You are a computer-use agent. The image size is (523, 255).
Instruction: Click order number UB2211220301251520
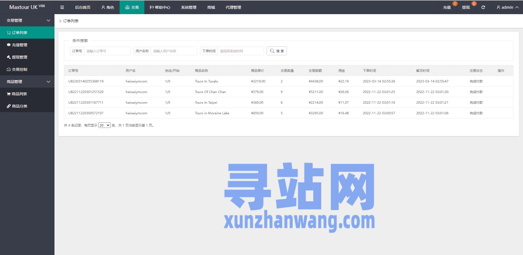click(x=86, y=92)
